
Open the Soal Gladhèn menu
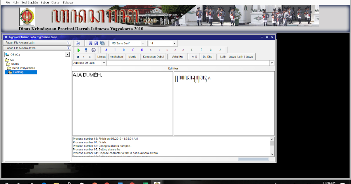click(30, 2)
